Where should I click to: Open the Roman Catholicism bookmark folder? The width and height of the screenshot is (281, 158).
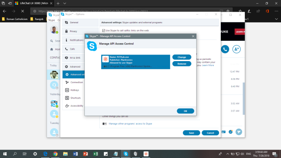15,19
